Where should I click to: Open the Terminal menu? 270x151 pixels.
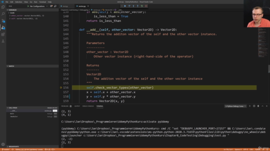43,2
